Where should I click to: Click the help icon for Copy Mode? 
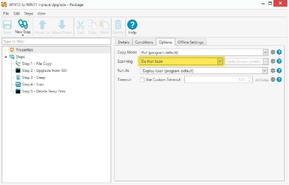coord(279,52)
